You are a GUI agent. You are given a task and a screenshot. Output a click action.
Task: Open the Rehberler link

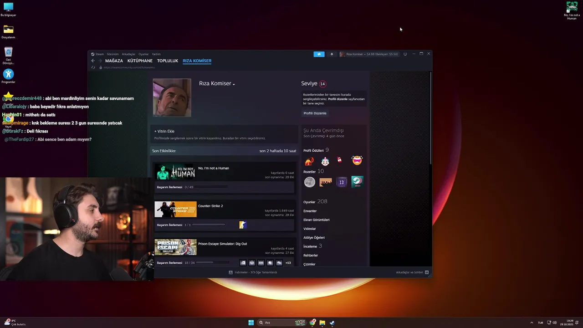[311, 256]
